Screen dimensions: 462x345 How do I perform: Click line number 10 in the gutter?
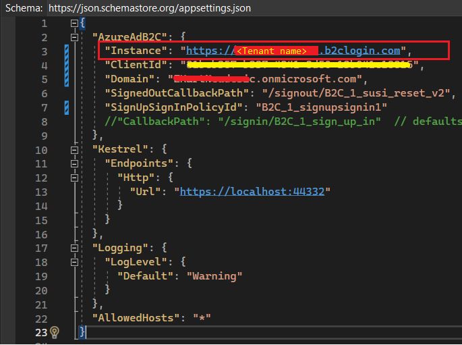tap(41, 150)
